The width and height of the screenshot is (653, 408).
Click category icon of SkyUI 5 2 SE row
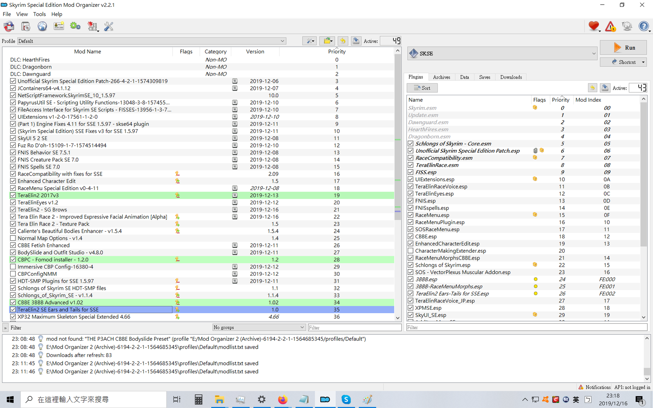pyautogui.click(x=235, y=138)
